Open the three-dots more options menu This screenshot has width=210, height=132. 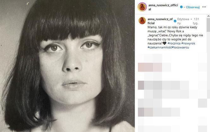(x=204, y=7)
